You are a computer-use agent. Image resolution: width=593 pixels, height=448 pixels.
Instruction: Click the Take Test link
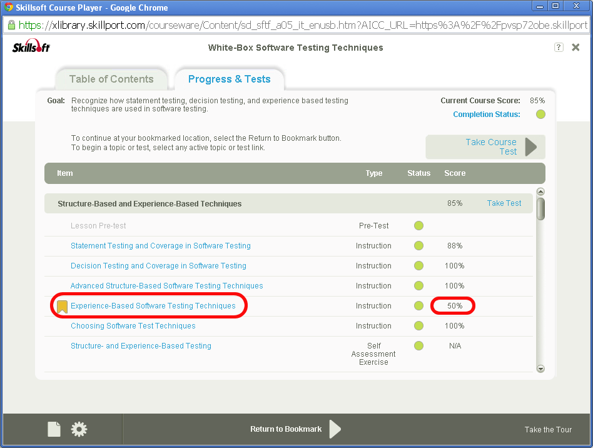click(x=504, y=203)
